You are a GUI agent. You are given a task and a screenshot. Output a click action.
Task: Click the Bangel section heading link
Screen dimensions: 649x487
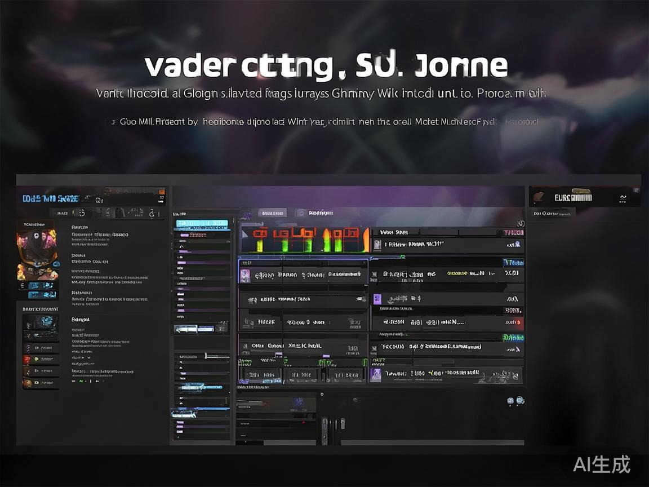[x=81, y=320]
